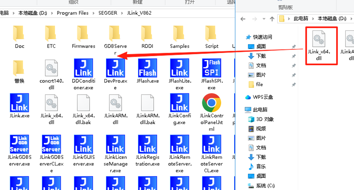Select the 替换 folder

(x=19, y=68)
